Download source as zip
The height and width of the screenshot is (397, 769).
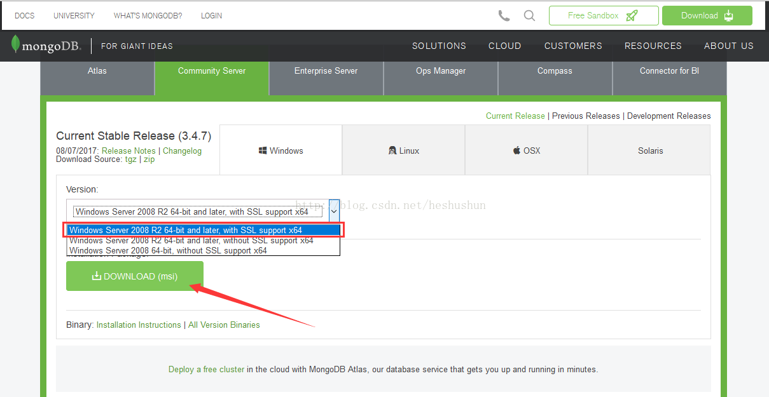149,159
